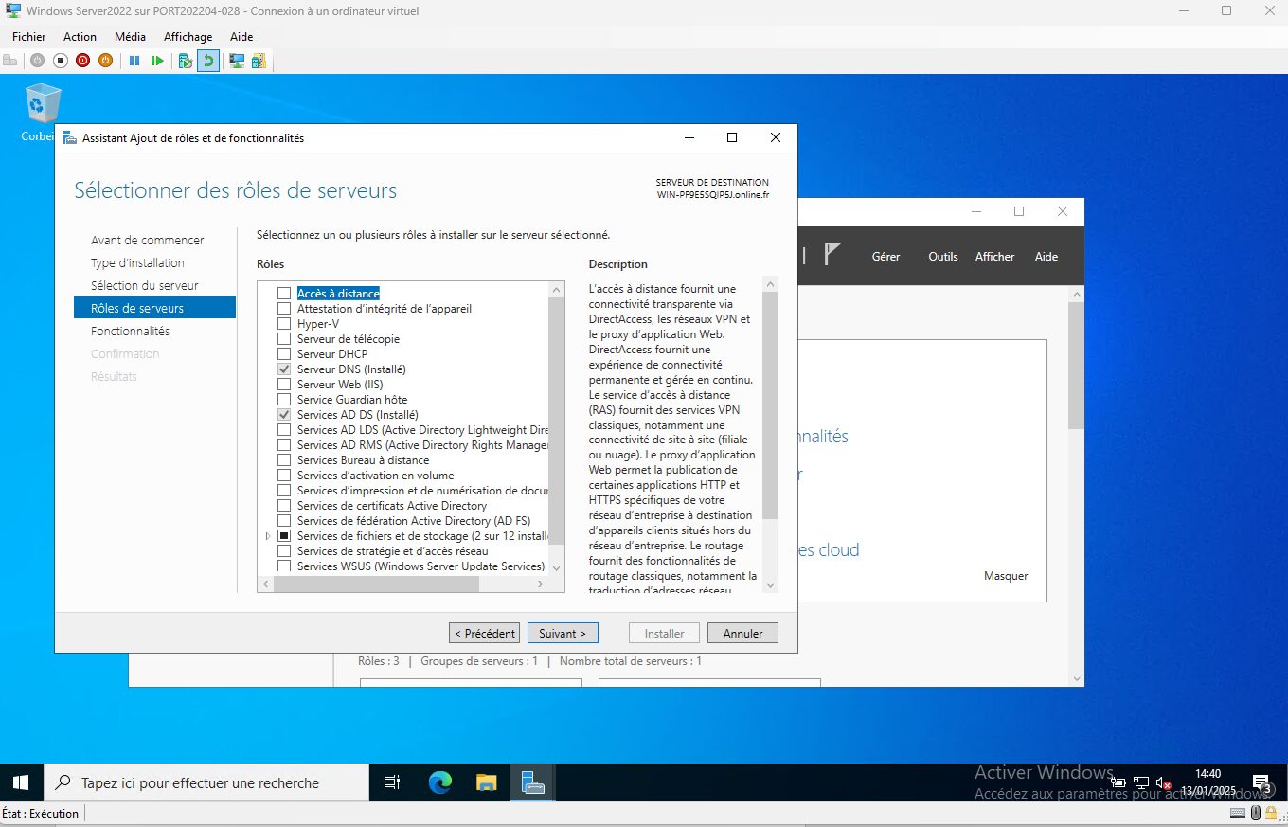The width and height of the screenshot is (1288, 827).
Task: Click the grey Start VM toolbar icon
Action: 37,61
